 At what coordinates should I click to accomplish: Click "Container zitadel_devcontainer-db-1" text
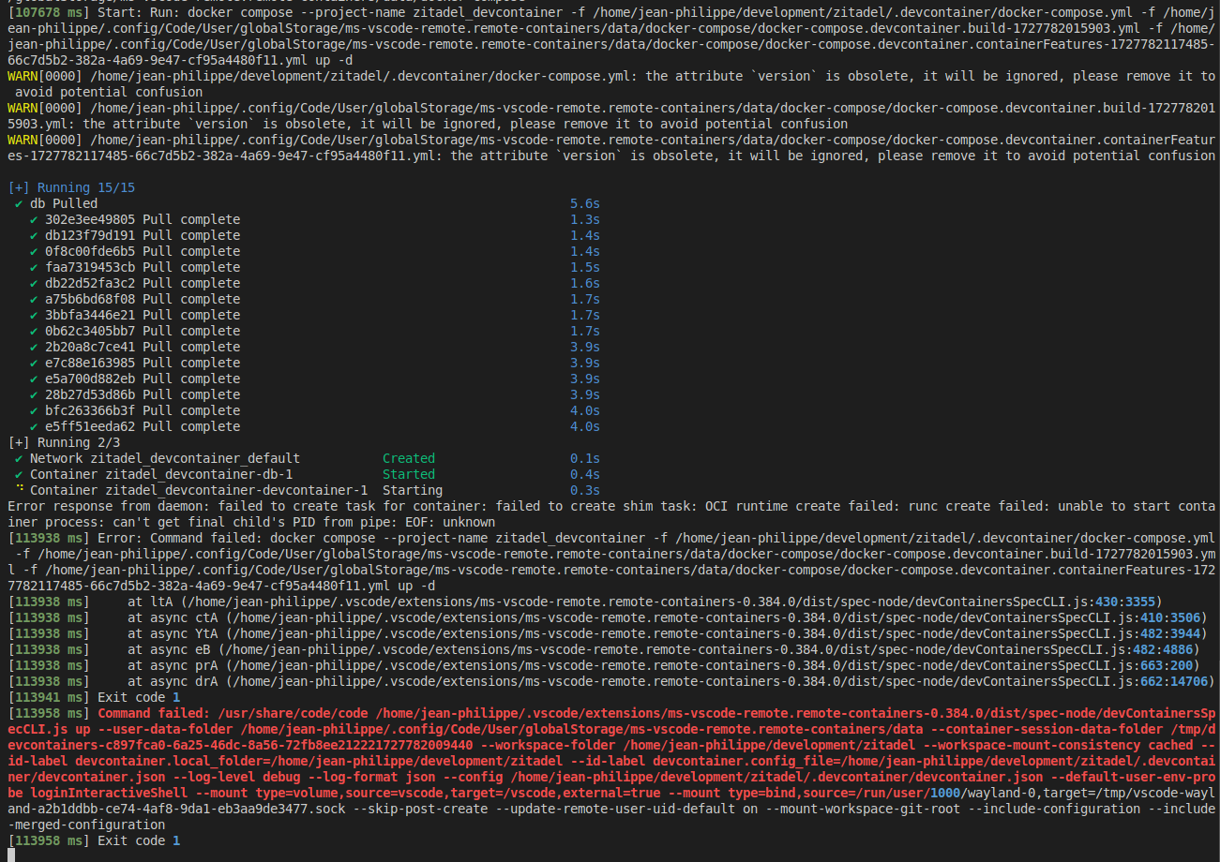(161, 474)
